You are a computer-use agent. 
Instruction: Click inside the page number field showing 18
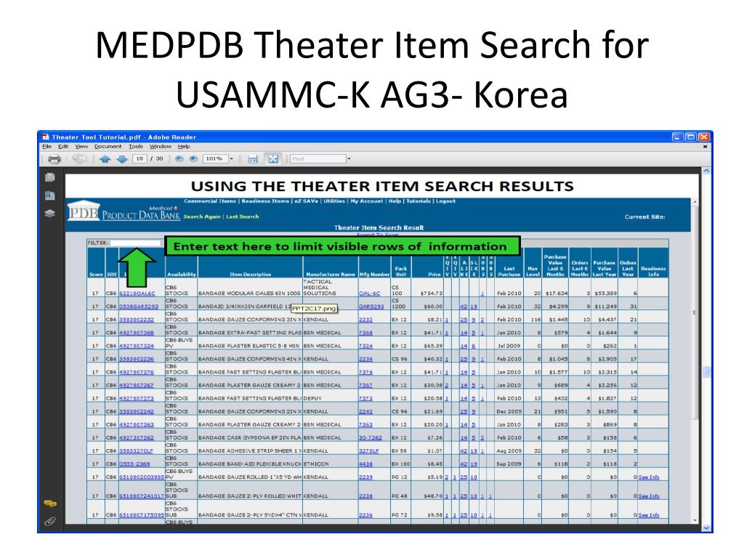(x=139, y=159)
